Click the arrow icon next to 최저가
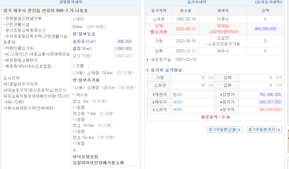The image size is (289, 169). [221, 102]
